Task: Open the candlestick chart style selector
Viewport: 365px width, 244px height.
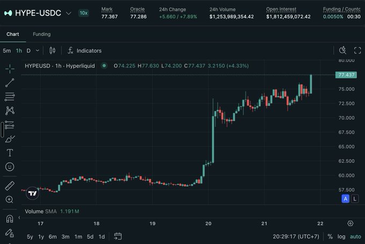Action: click(x=53, y=51)
